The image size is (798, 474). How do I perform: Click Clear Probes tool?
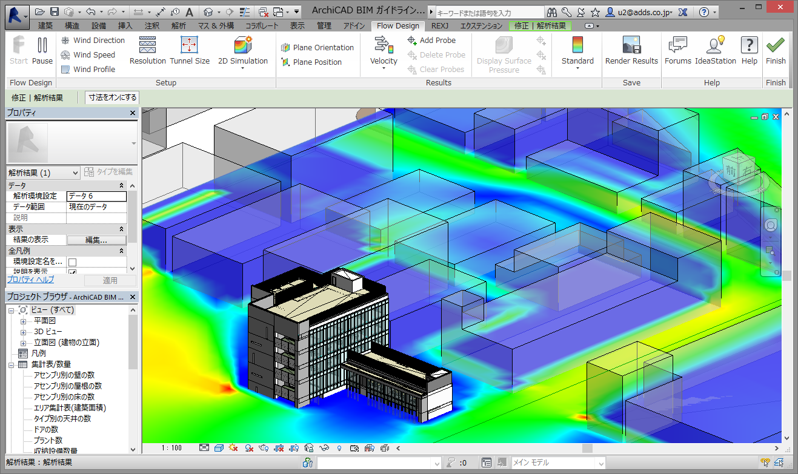coord(436,70)
